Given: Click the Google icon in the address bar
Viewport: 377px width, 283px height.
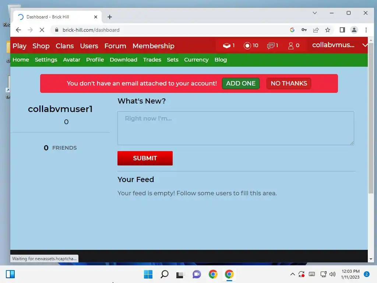Looking at the screenshot, I should (x=292, y=30).
